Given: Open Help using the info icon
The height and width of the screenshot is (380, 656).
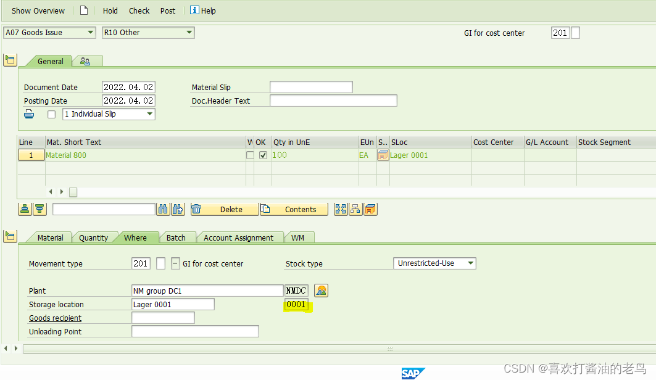Looking at the screenshot, I should click(x=195, y=10).
